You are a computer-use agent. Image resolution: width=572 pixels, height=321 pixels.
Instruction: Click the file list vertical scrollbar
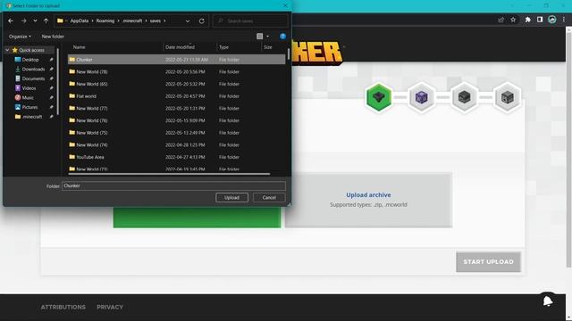pos(288,54)
